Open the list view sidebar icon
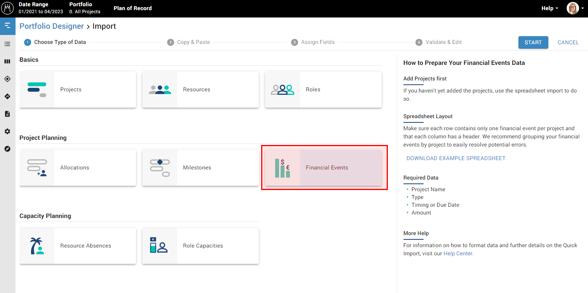 (7, 44)
